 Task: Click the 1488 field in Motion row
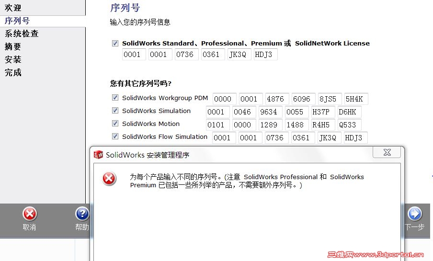(x=297, y=125)
